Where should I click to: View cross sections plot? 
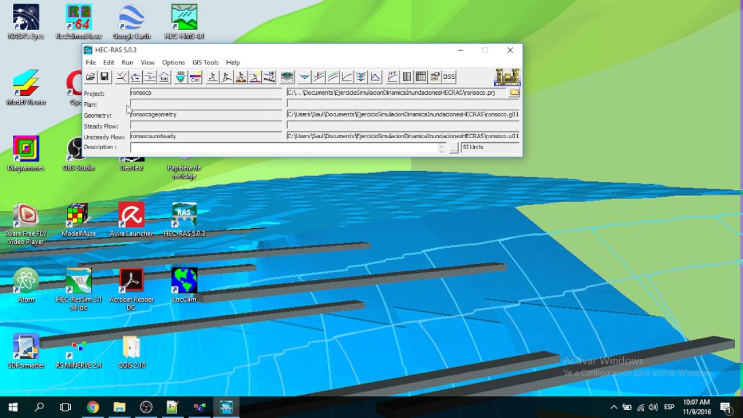304,77
